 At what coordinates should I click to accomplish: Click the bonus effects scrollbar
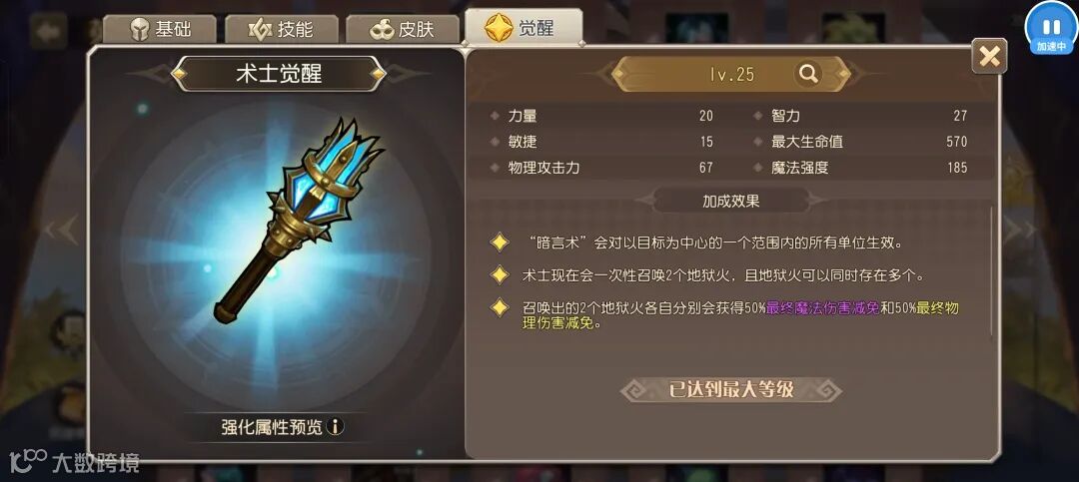(x=992, y=271)
